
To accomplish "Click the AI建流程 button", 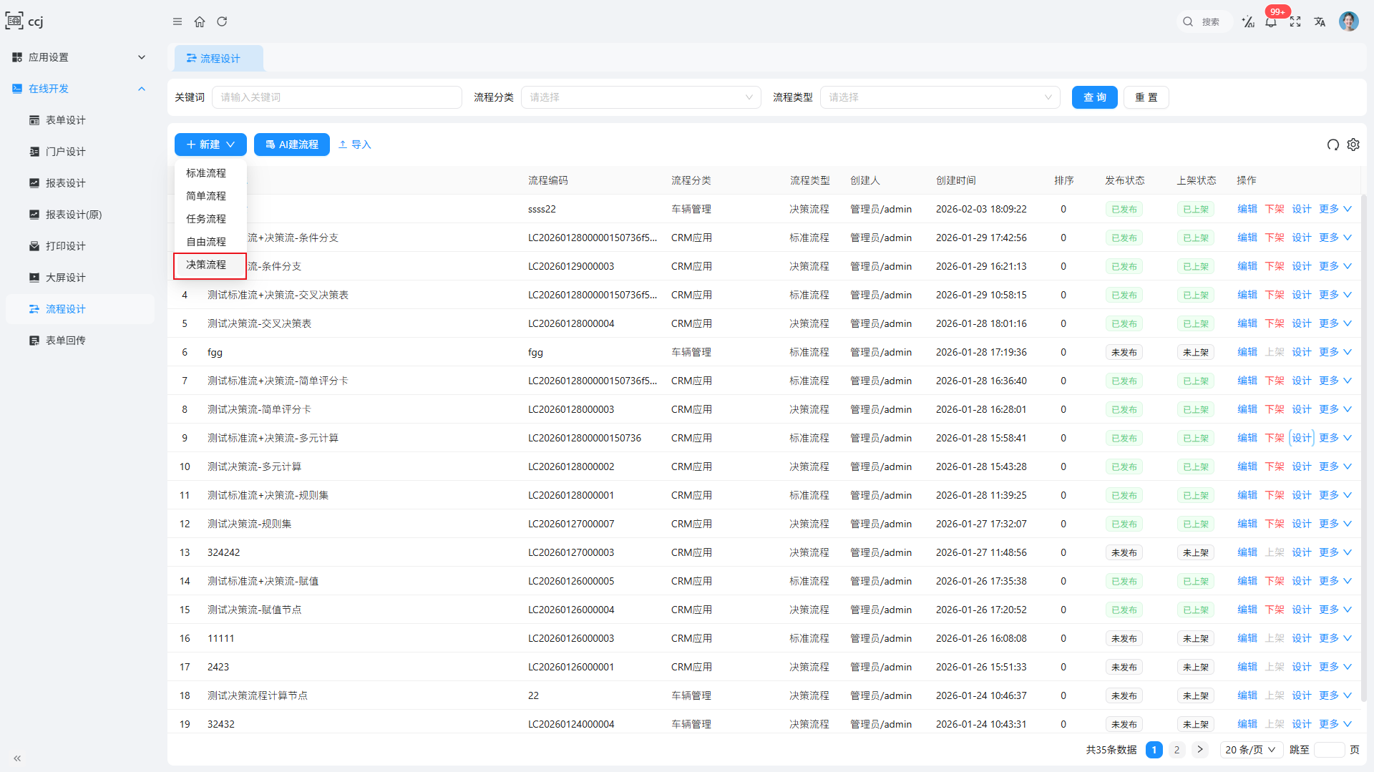I will pyautogui.click(x=292, y=145).
